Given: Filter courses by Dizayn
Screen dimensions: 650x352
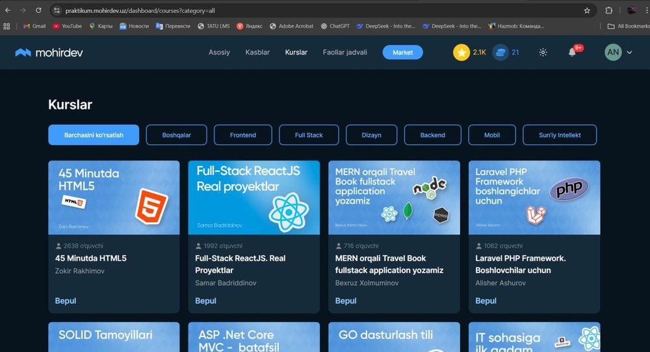Looking at the screenshot, I should 371,135.
